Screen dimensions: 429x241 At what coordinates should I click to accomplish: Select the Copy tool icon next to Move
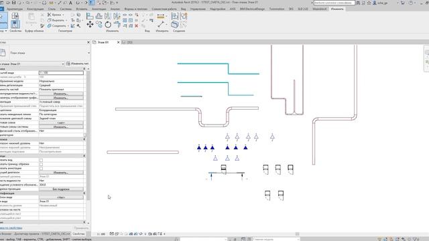point(99,25)
